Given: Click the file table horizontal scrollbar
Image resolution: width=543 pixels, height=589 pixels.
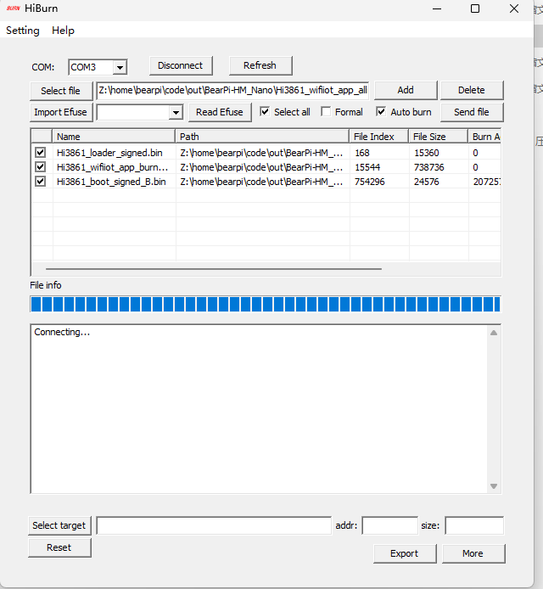Looking at the screenshot, I should tap(214, 269).
